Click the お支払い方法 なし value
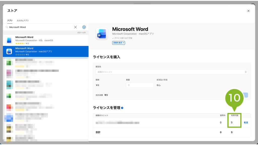258x145 pixels. pos(158,85)
